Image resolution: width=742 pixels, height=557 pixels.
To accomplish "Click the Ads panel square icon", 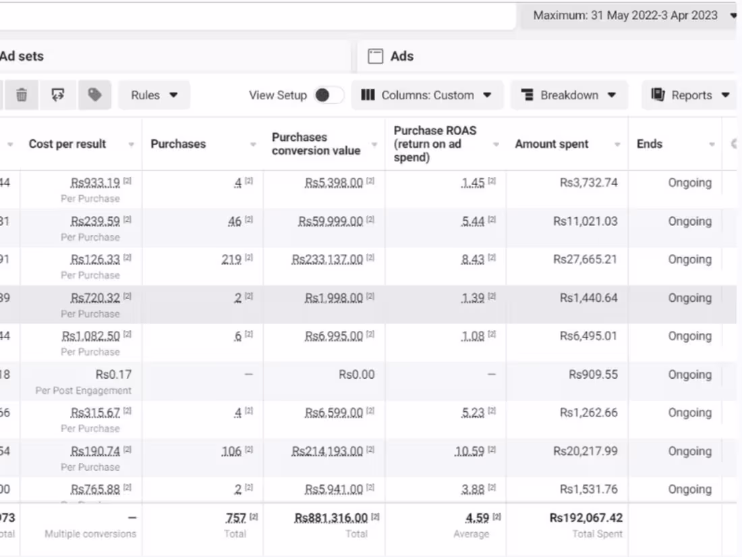I will (x=376, y=56).
